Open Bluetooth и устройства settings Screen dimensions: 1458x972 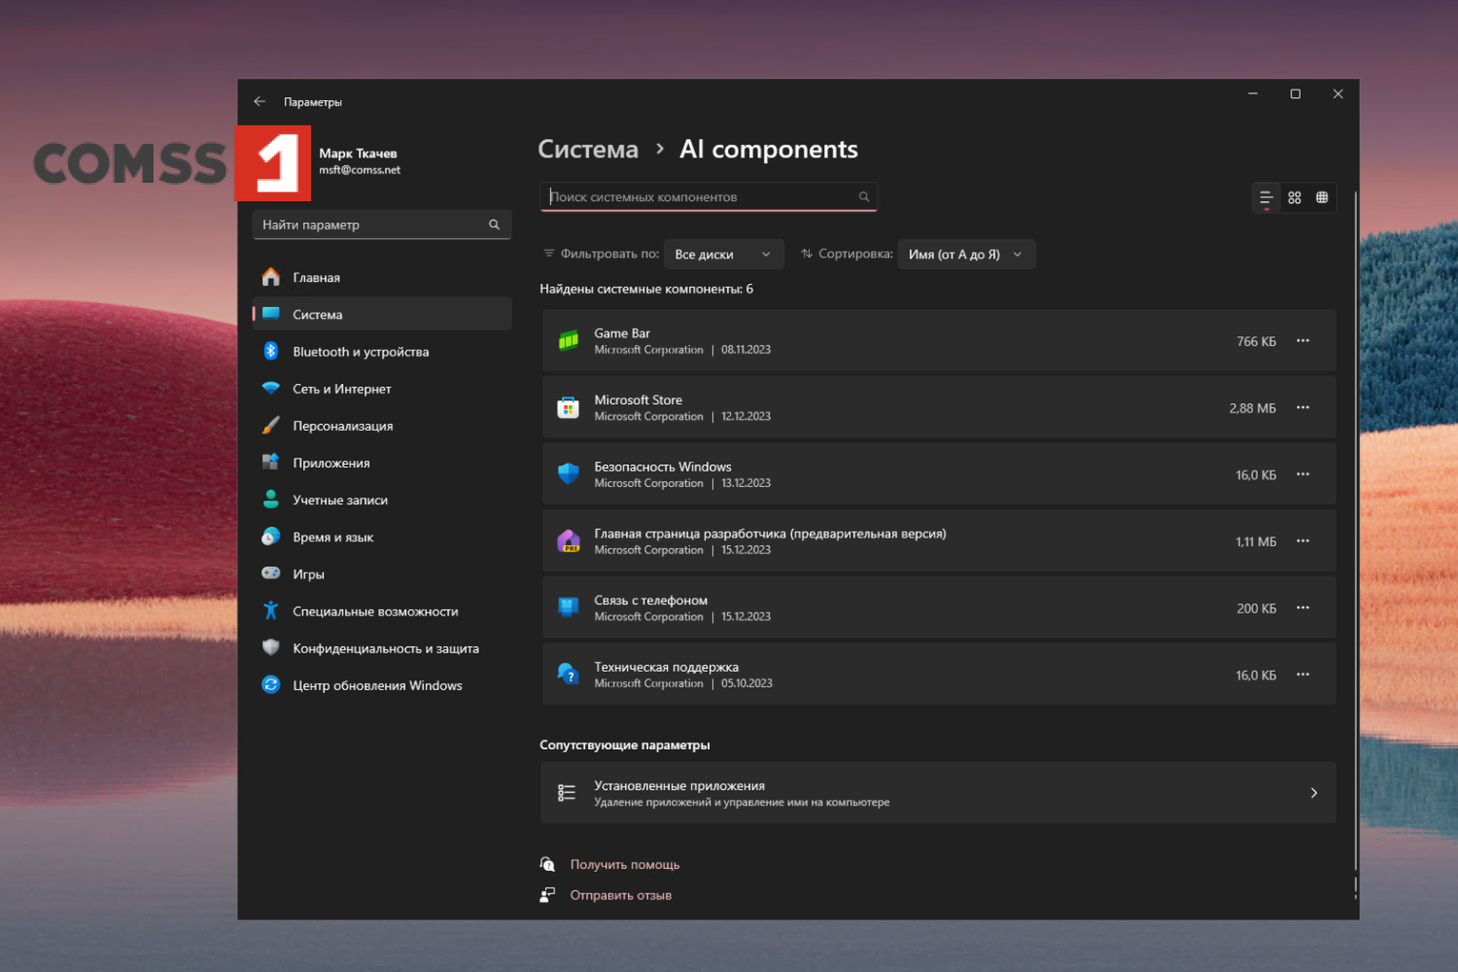point(382,352)
